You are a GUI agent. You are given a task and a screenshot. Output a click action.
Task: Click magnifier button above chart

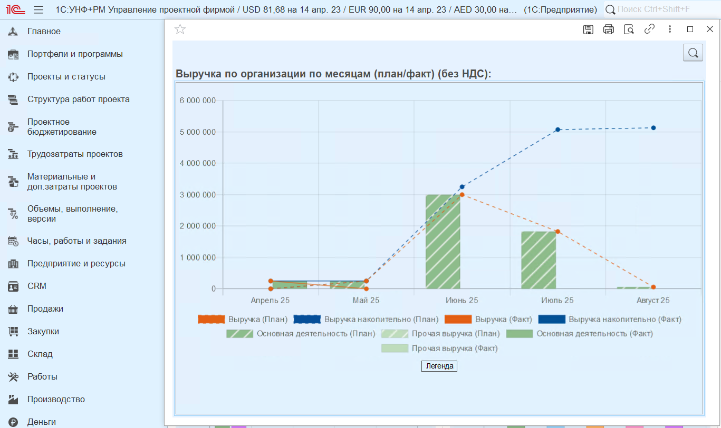pos(693,53)
